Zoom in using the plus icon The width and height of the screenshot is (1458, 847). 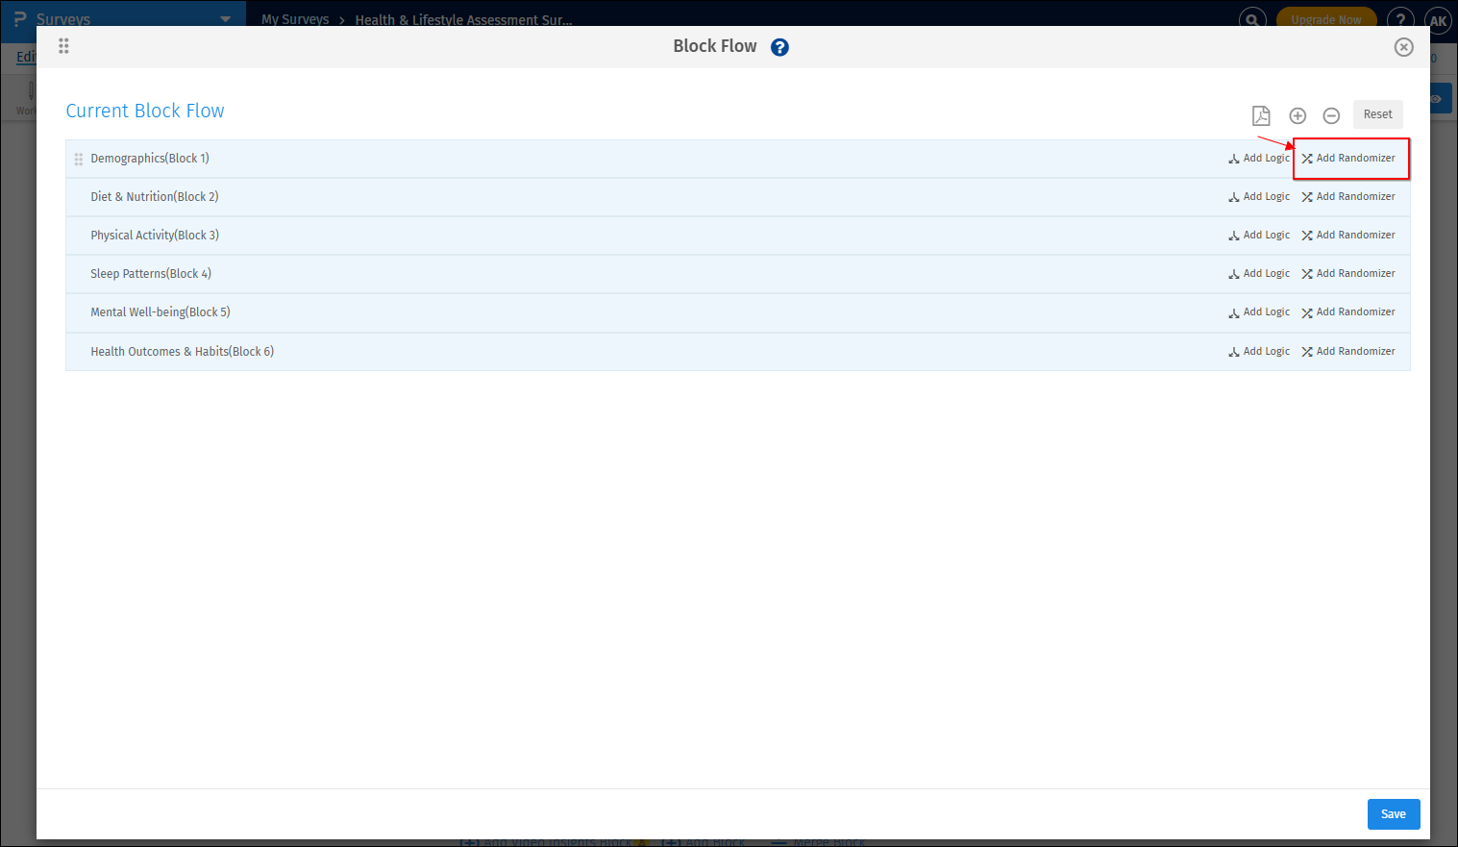click(x=1297, y=114)
